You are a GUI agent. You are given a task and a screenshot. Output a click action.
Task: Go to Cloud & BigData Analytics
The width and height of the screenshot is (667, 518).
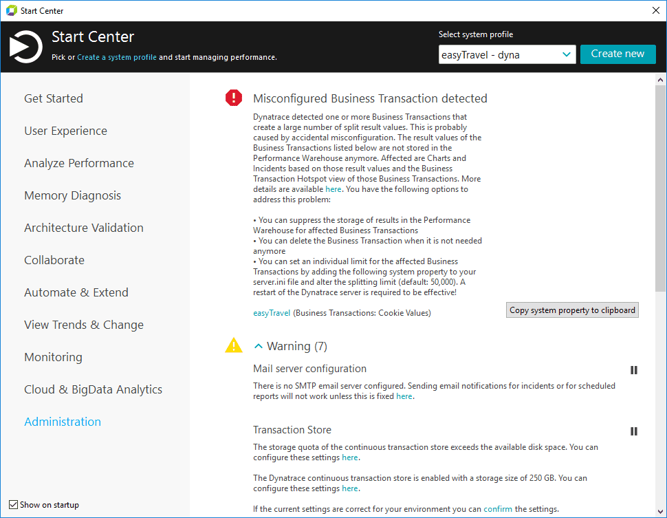(x=93, y=389)
